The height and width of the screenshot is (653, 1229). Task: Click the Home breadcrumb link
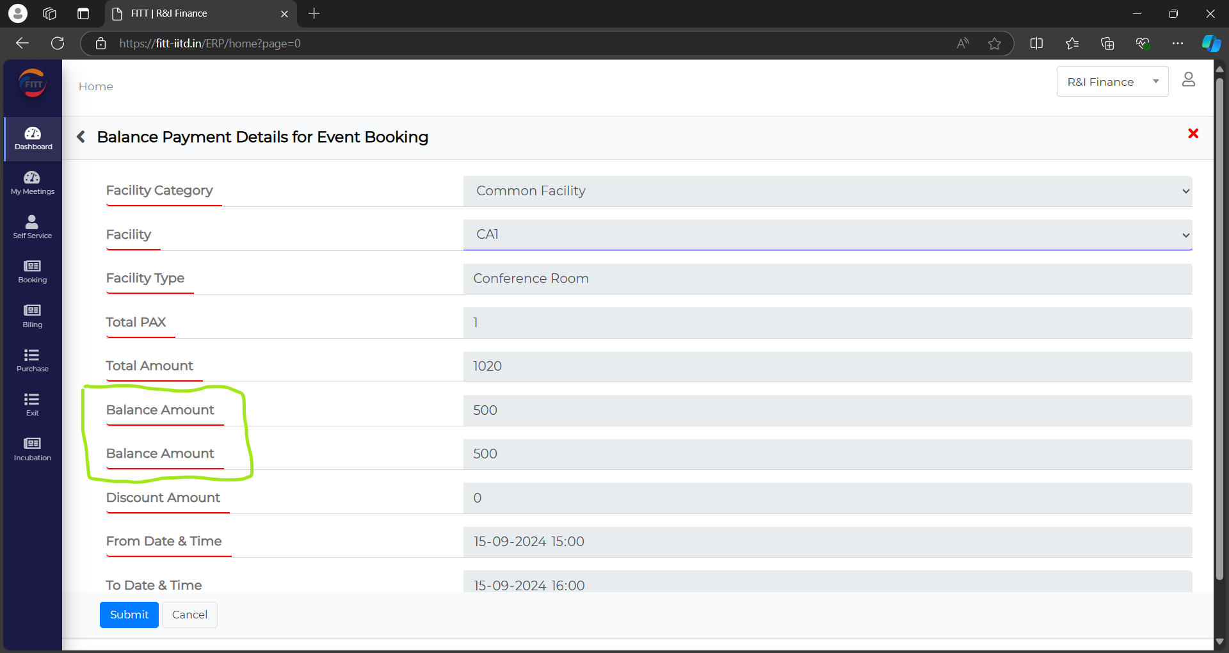(96, 86)
